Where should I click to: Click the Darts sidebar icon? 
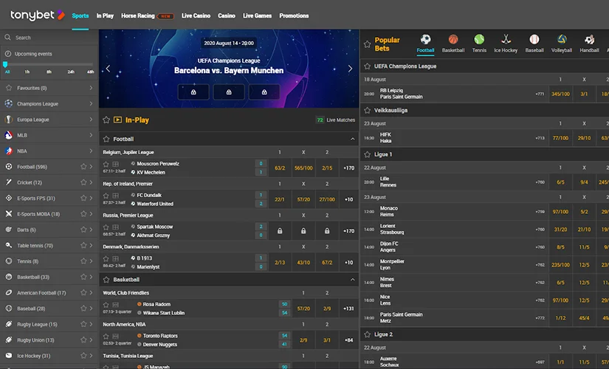(x=9, y=230)
